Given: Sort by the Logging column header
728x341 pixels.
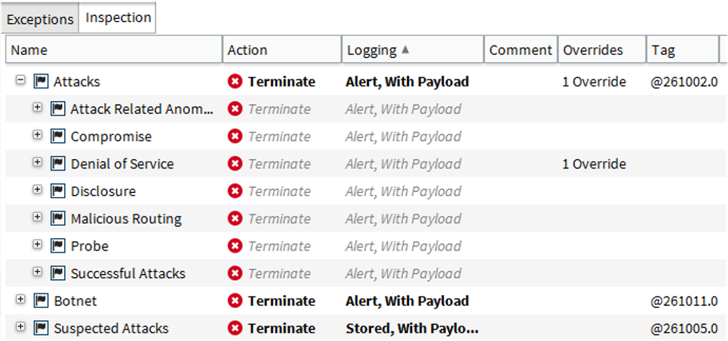Looking at the screenshot, I should click(372, 50).
